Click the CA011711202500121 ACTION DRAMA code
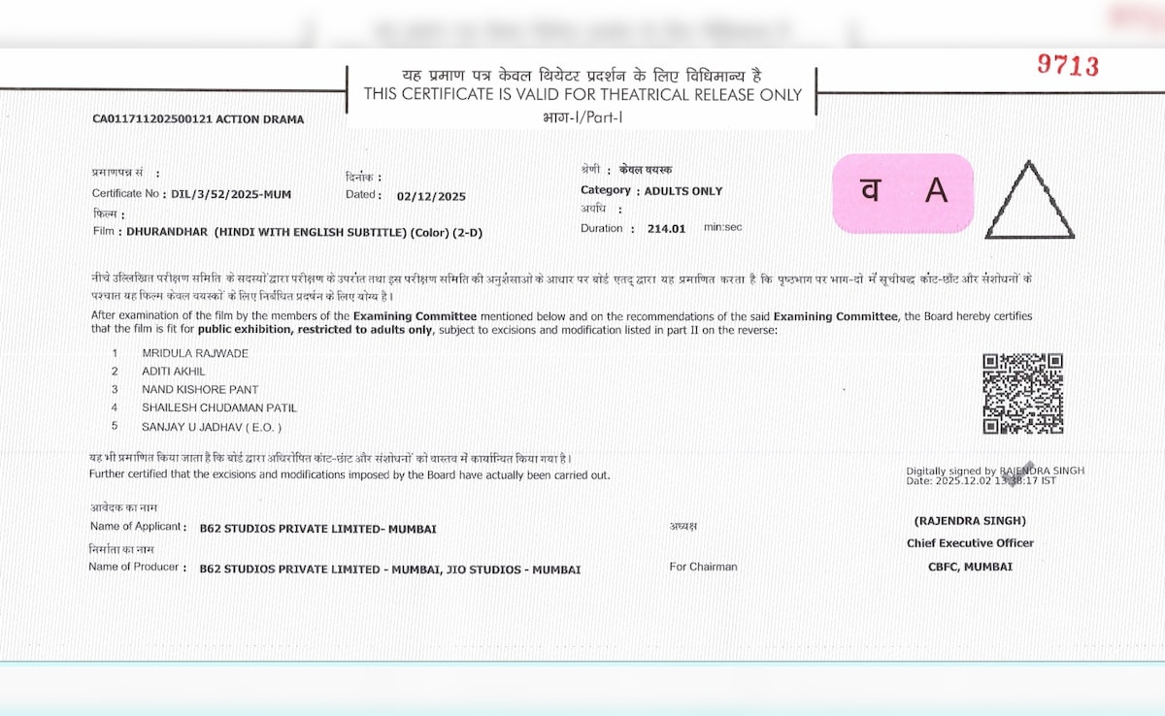This screenshot has width=1165, height=716. tap(198, 119)
